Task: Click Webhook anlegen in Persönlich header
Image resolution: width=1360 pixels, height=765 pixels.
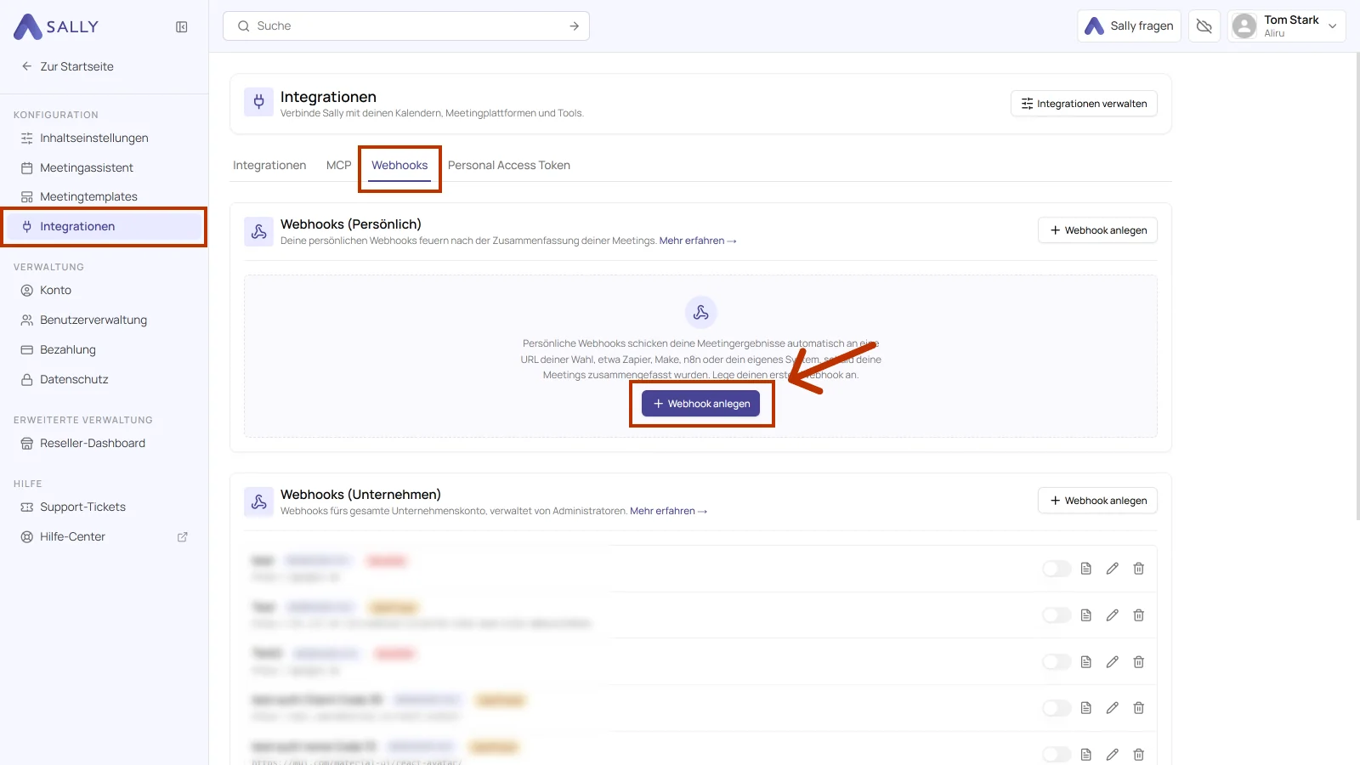Action: [1097, 230]
